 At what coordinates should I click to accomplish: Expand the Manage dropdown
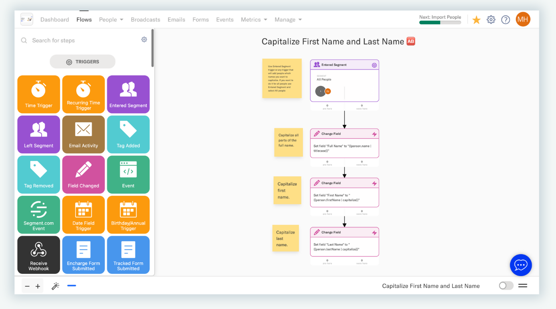(288, 19)
